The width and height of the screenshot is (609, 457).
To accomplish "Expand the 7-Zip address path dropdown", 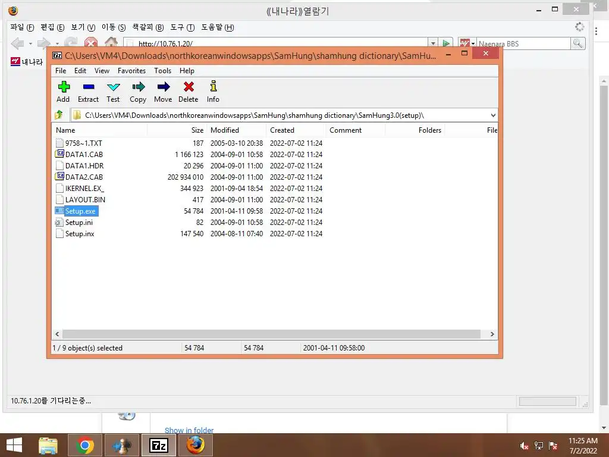I will click(x=493, y=115).
